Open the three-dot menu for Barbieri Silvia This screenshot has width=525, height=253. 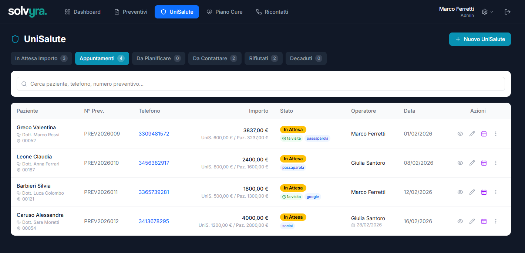tap(495, 192)
